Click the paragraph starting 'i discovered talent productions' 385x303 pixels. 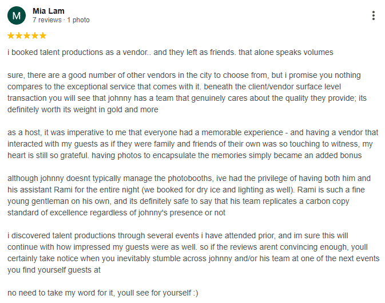pyautogui.click(x=193, y=253)
